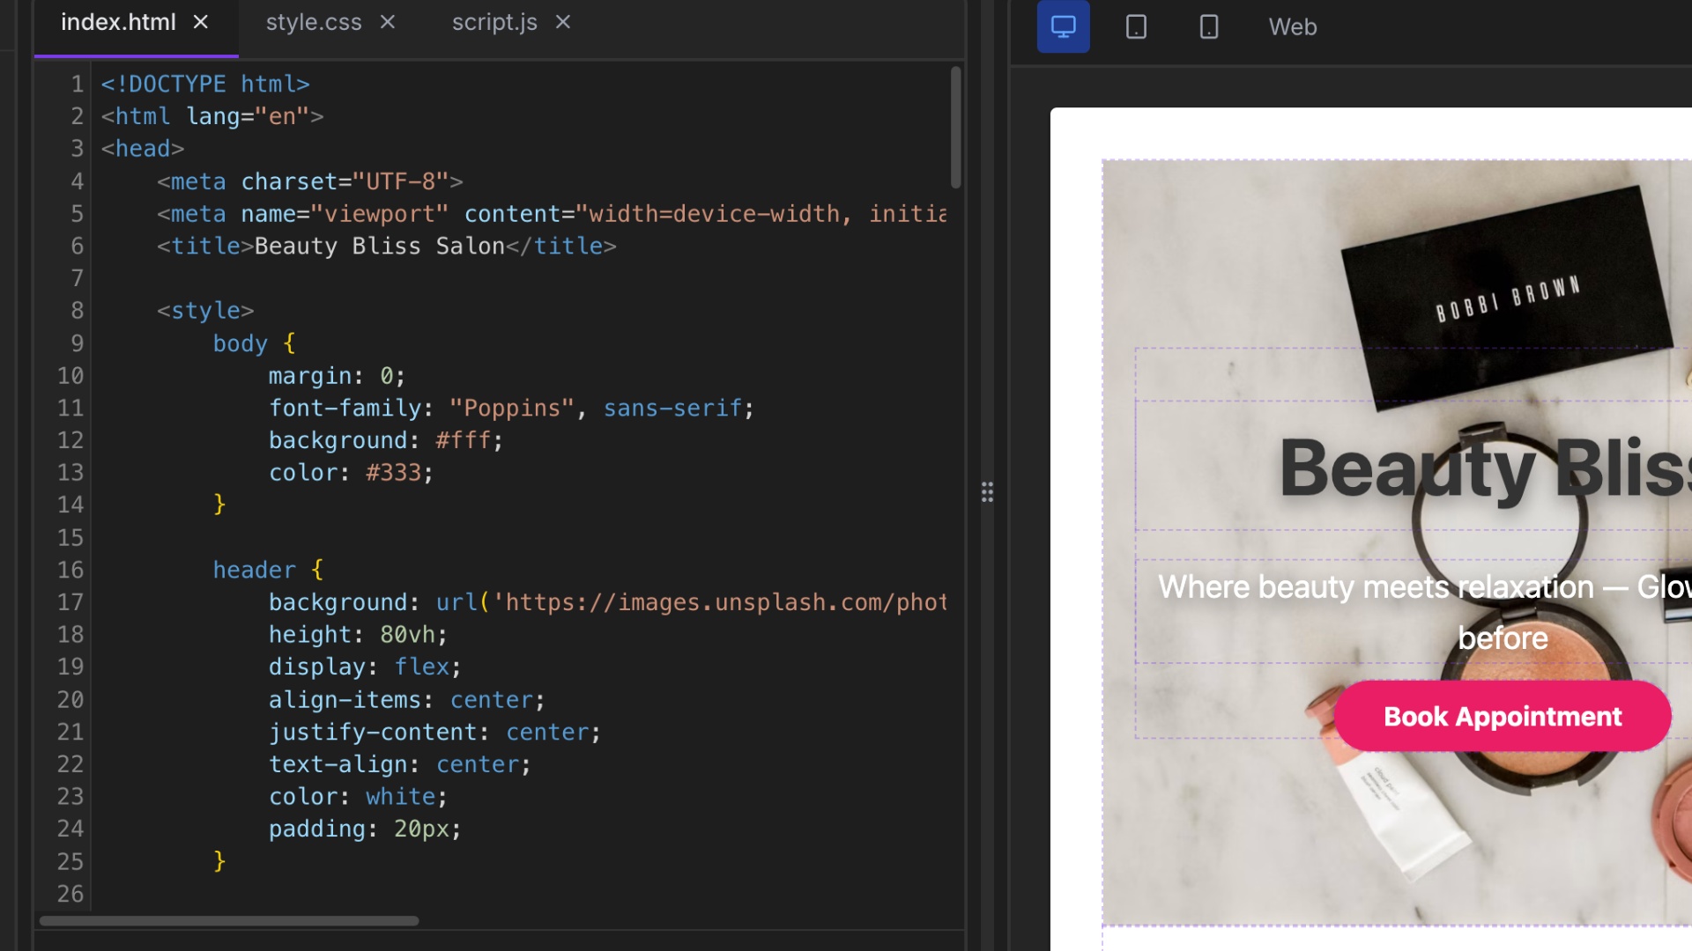Click line number 16 in the gutter
Viewport: 1692px width, 951px height.
(70, 570)
